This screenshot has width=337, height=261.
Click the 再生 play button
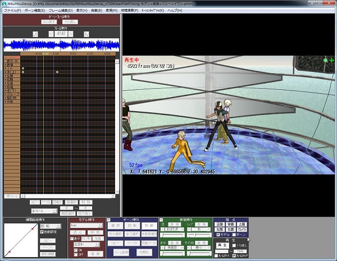point(222,245)
